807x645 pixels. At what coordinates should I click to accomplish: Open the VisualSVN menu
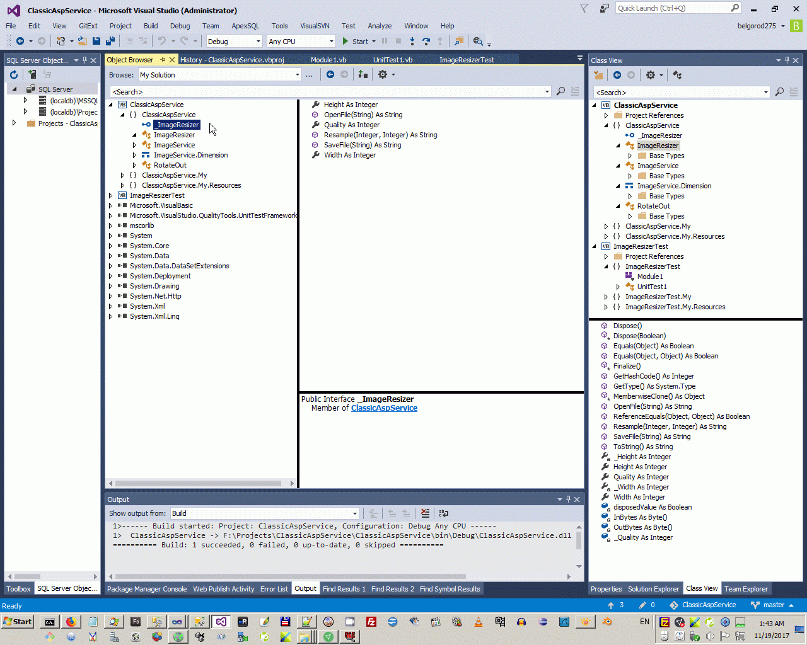(x=315, y=26)
